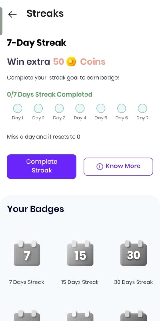
Task: Select the Day 5 streak circle
Action: click(101, 108)
